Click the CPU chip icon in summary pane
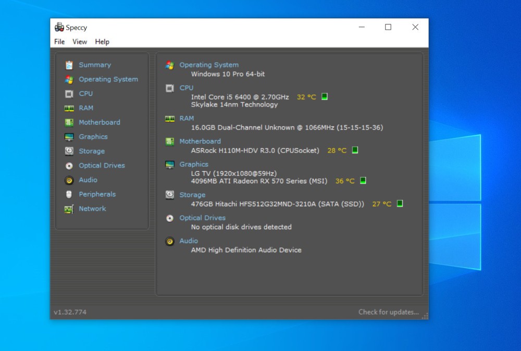521x351 pixels. point(170,89)
